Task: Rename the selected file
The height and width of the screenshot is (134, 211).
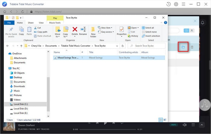Action: point(83,31)
